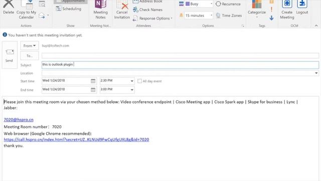This screenshot has height=181, width=321.
Task: Toggle Time Zones display
Action: point(229,16)
